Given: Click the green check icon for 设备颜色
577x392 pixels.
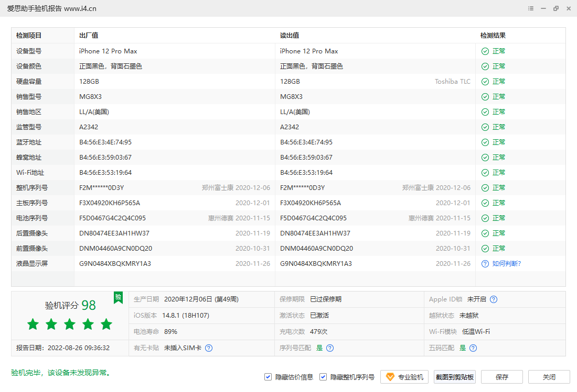Looking at the screenshot, I should click(x=485, y=66).
